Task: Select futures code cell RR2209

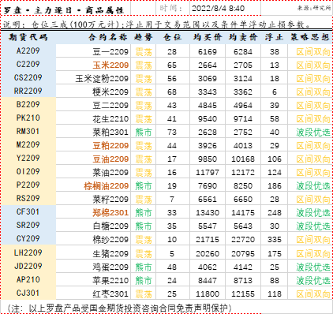Action: tap(28, 91)
